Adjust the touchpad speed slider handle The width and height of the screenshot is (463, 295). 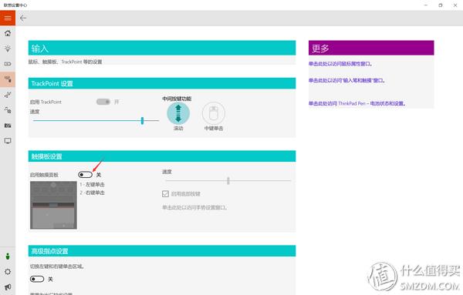pyautogui.click(x=228, y=181)
